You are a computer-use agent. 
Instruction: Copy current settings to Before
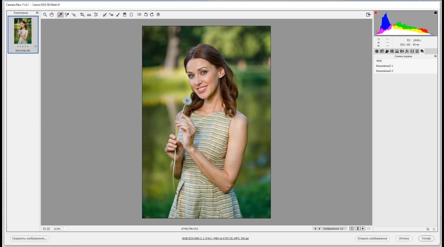click(x=363, y=229)
